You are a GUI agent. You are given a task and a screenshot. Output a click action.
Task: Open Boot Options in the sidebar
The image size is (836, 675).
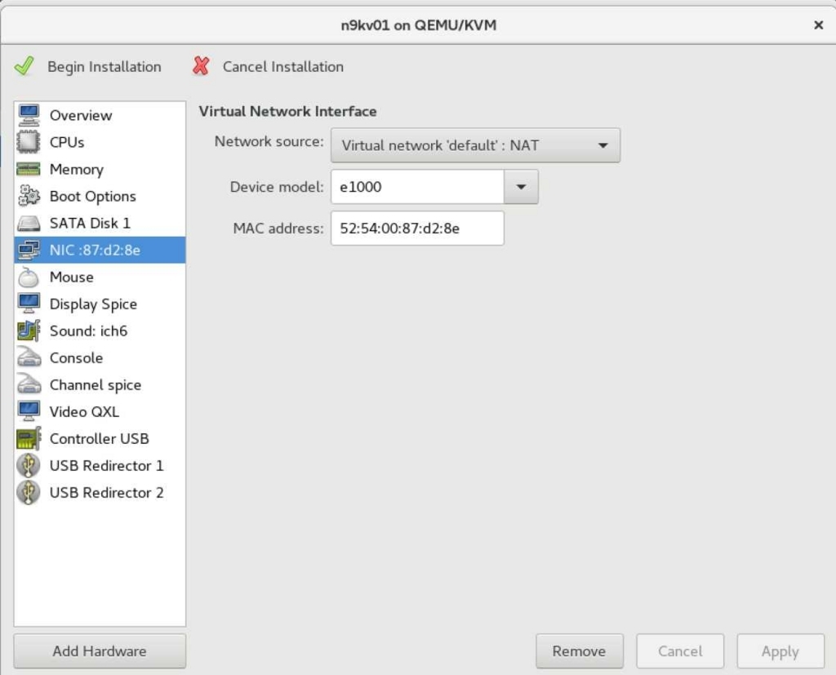click(100, 196)
